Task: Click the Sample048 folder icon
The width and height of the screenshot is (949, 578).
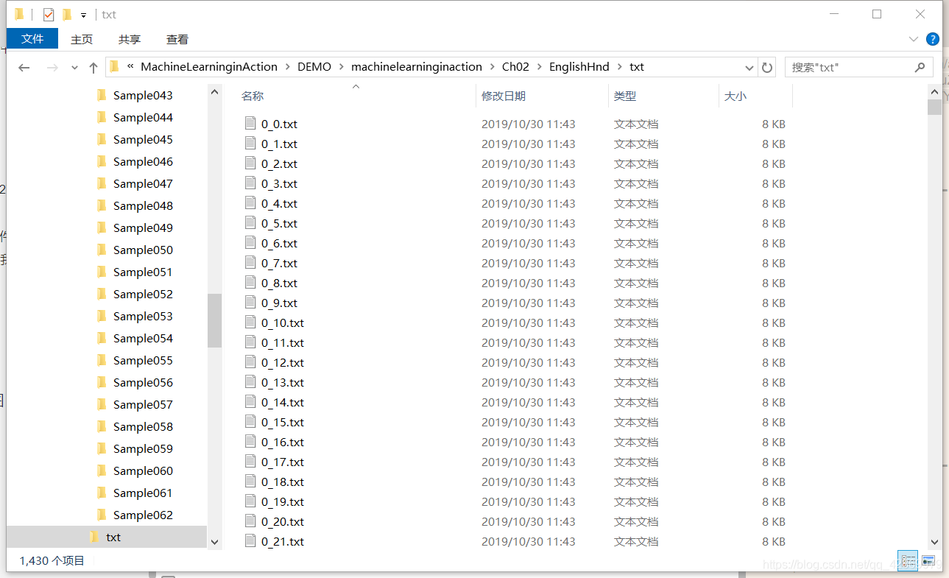Action: click(102, 205)
